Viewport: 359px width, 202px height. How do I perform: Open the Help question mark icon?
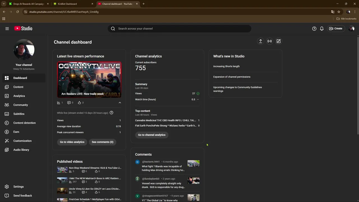[x=314, y=28]
